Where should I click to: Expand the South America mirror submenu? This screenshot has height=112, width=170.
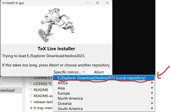(104, 109)
